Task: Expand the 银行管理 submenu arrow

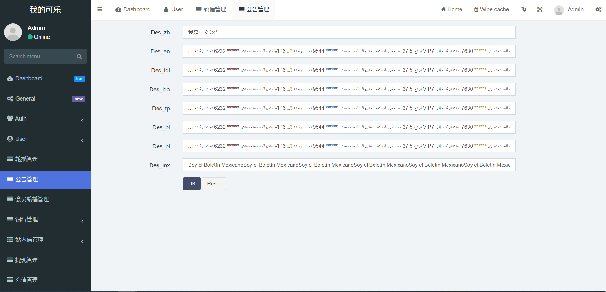Action: [82, 221]
